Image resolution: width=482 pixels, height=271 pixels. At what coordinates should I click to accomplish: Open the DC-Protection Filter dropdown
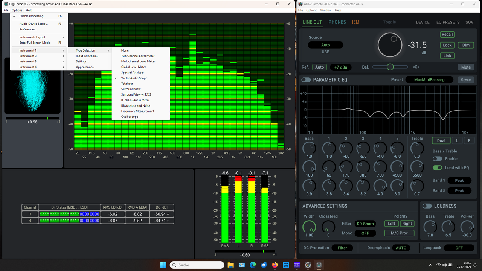point(342,248)
